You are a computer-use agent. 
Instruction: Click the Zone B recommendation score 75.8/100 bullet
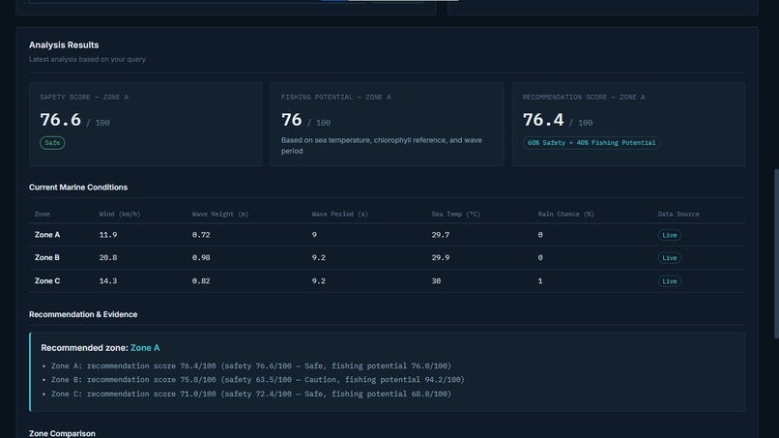click(x=257, y=380)
